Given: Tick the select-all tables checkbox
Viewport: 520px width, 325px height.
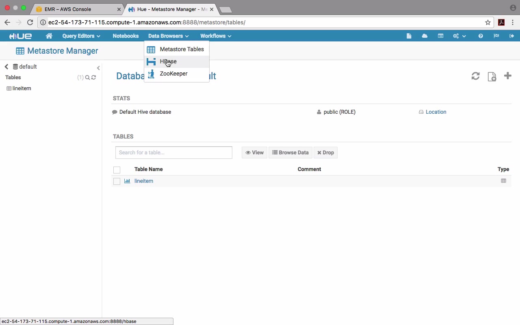Looking at the screenshot, I should 117,170.
